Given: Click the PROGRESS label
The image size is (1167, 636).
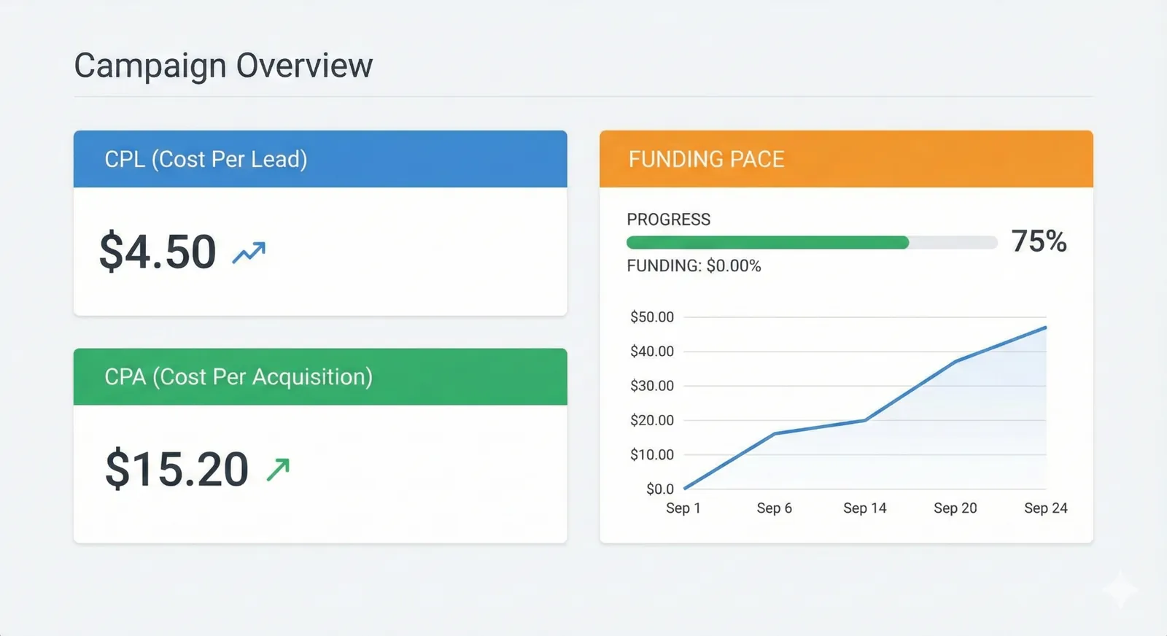Looking at the screenshot, I should click(x=668, y=220).
